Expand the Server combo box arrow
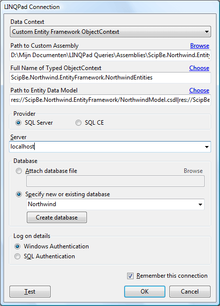The width and height of the screenshot is (220, 306). click(207, 147)
